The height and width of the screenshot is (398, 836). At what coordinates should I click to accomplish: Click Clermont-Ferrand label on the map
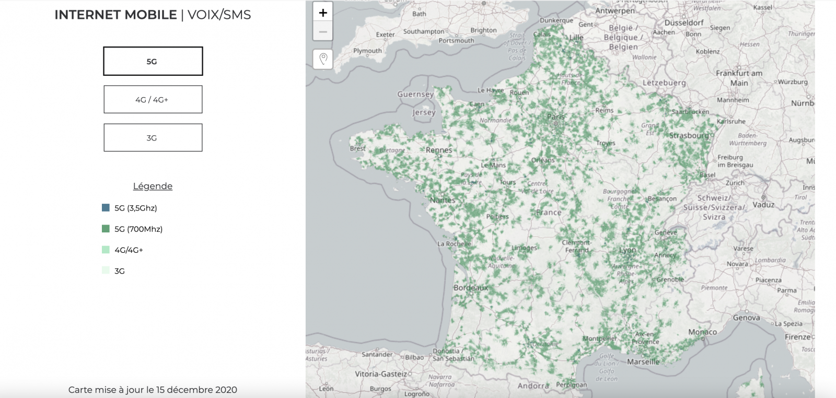(x=577, y=247)
